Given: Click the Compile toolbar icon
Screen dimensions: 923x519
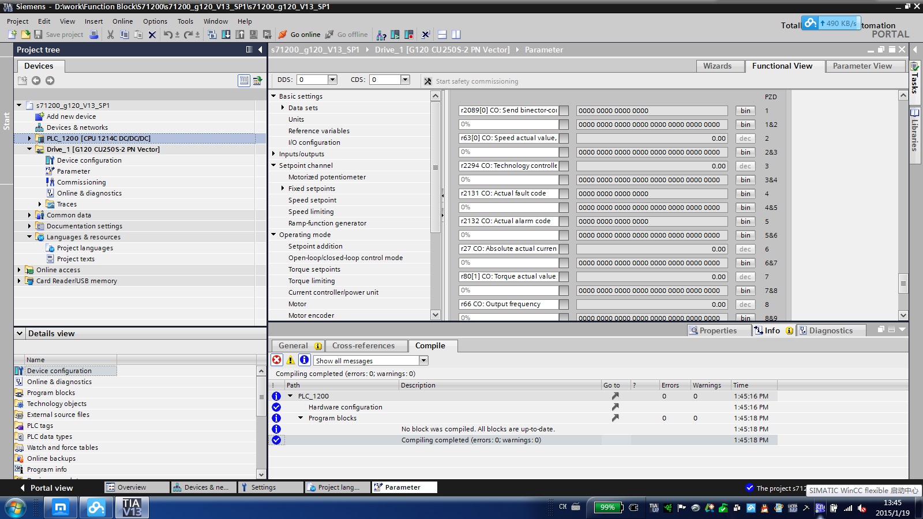Looking at the screenshot, I should tap(212, 35).
